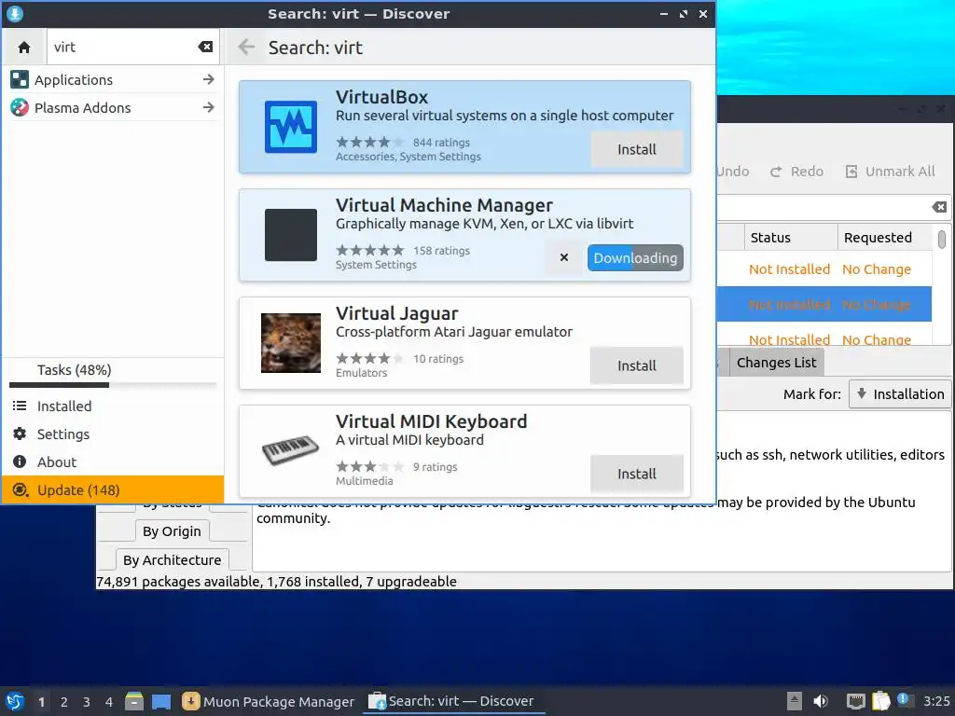Open the VirtualBox title text
The height and width of the screenshot is (716, 955).
[381, 97]
